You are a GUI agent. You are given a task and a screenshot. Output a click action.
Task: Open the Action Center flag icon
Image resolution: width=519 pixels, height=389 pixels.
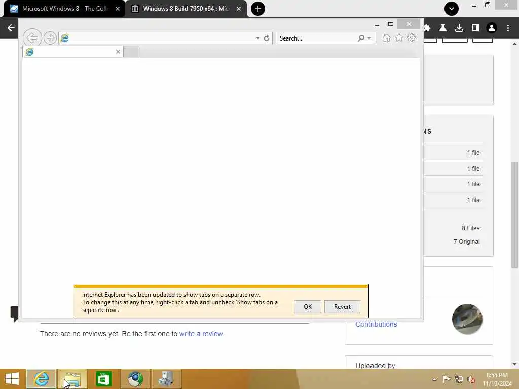[447, 379]
